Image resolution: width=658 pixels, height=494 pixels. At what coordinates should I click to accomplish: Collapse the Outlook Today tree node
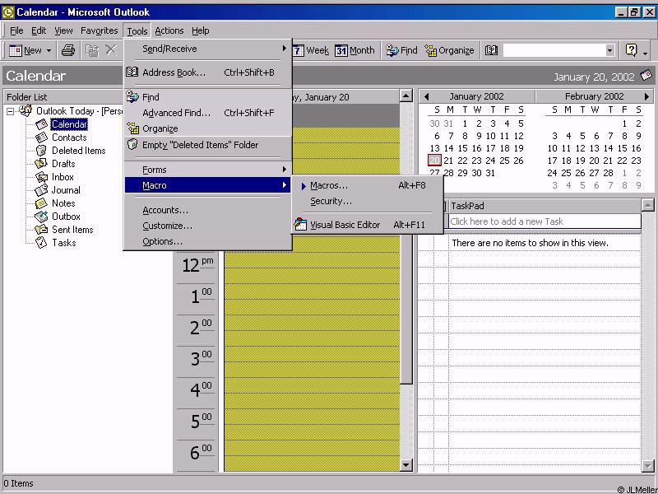click(11, 111)
